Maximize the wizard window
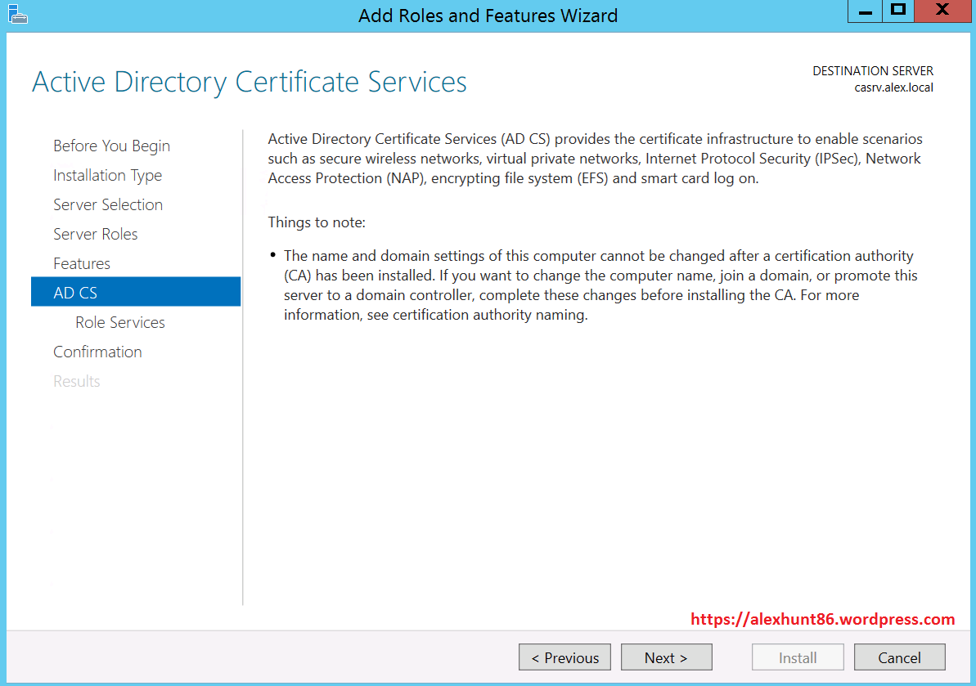This screenshot has width=976, height=686. [898, 11]
